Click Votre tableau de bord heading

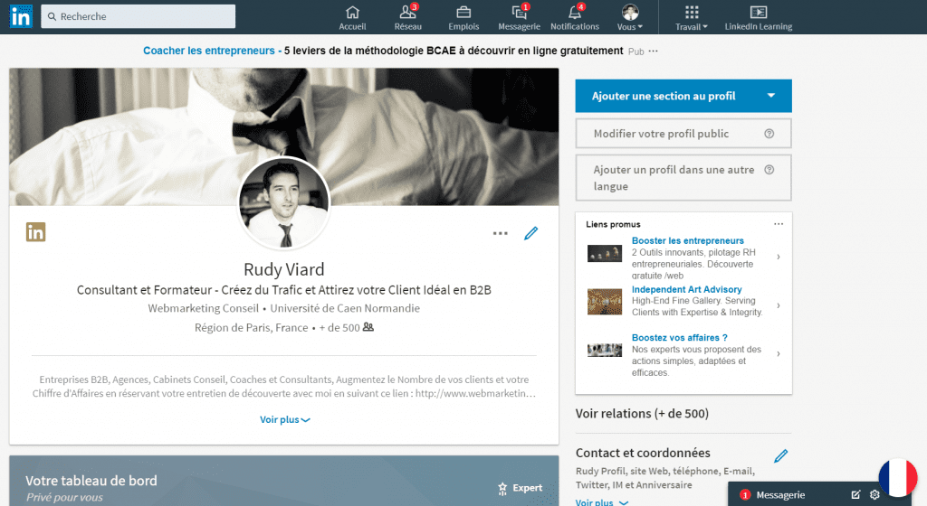tap(91, 481)
